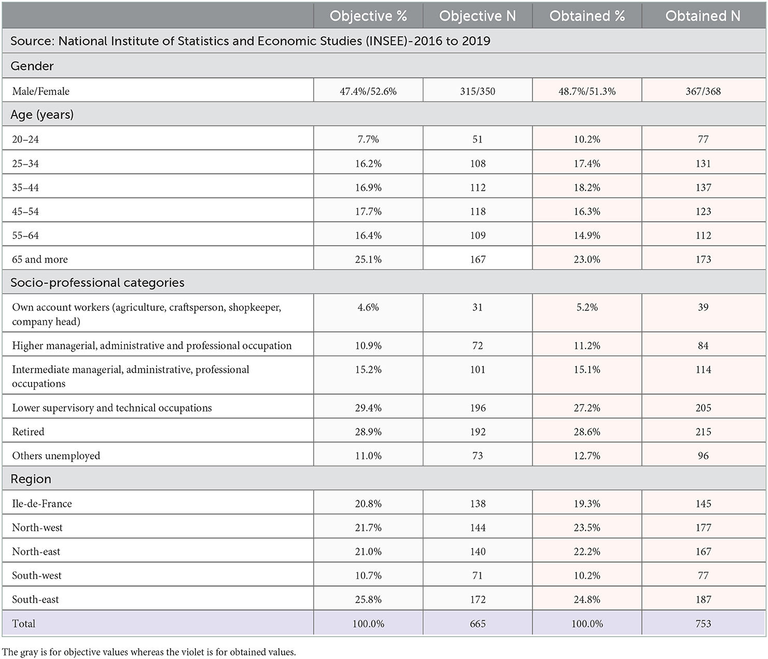Click the 'Age (years)' section heading
Screen dimensions: 768x659
click(x=42, y=115)
